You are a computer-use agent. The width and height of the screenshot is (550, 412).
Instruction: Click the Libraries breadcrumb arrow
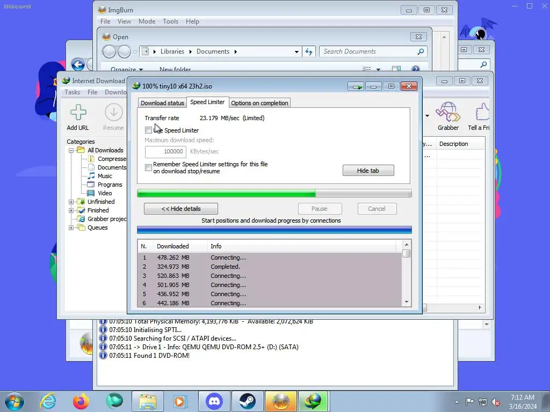191,52
